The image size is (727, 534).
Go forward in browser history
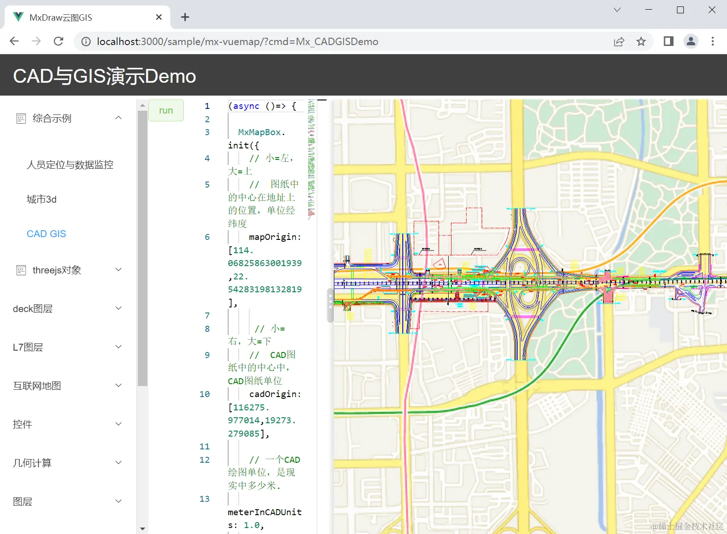pyautogui.click(x=36, y=41)
